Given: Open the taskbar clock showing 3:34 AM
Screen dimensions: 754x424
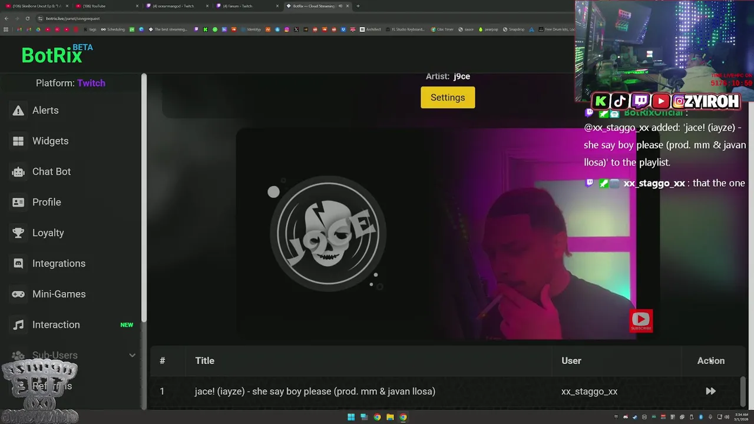Looking at the screenshot, I should pos(741,417).
